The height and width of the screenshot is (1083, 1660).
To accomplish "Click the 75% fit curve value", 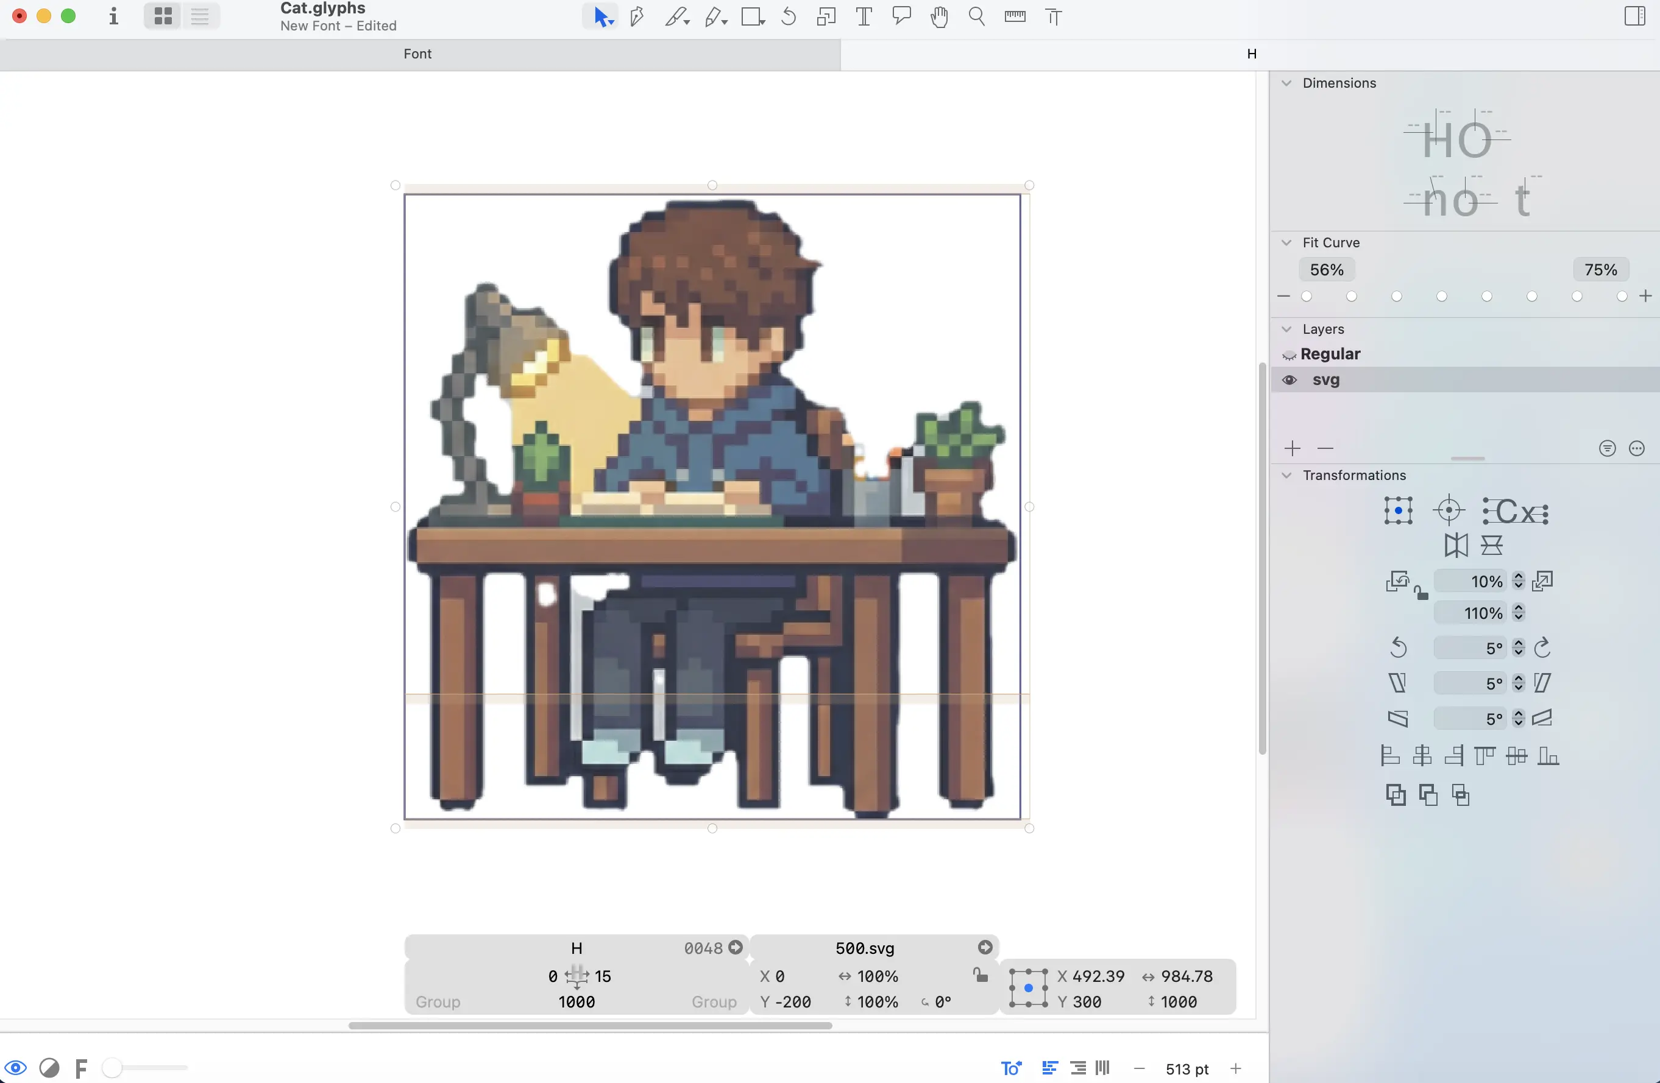I will pos(1600,270).
